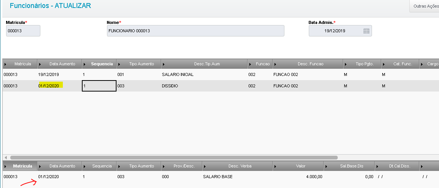Click the Cargo column header
The height and width of the screenshot is (188, 439).
click(429, 64)
